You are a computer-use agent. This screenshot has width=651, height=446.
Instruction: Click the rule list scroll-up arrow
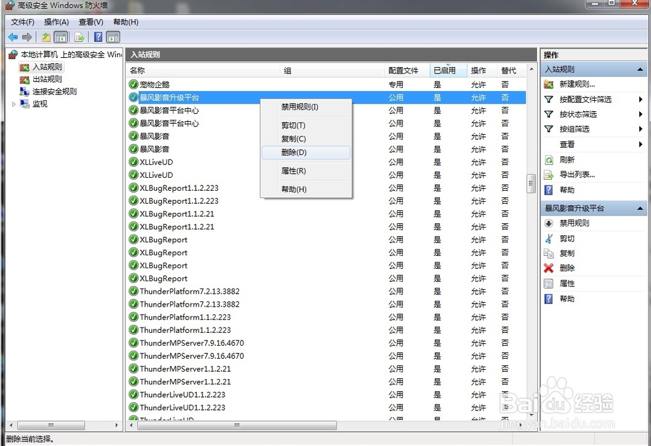pos(531,70)
